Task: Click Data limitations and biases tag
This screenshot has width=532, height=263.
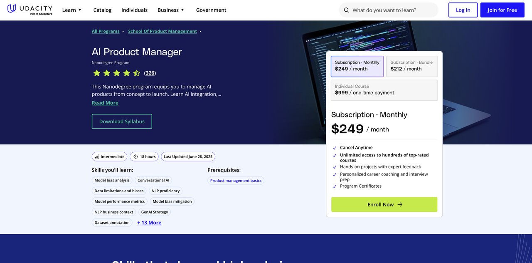Action: (x=119, y=191)
